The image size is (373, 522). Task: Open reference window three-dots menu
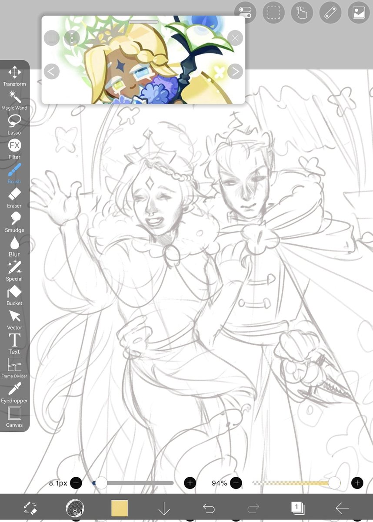click(x=72, y=38)
